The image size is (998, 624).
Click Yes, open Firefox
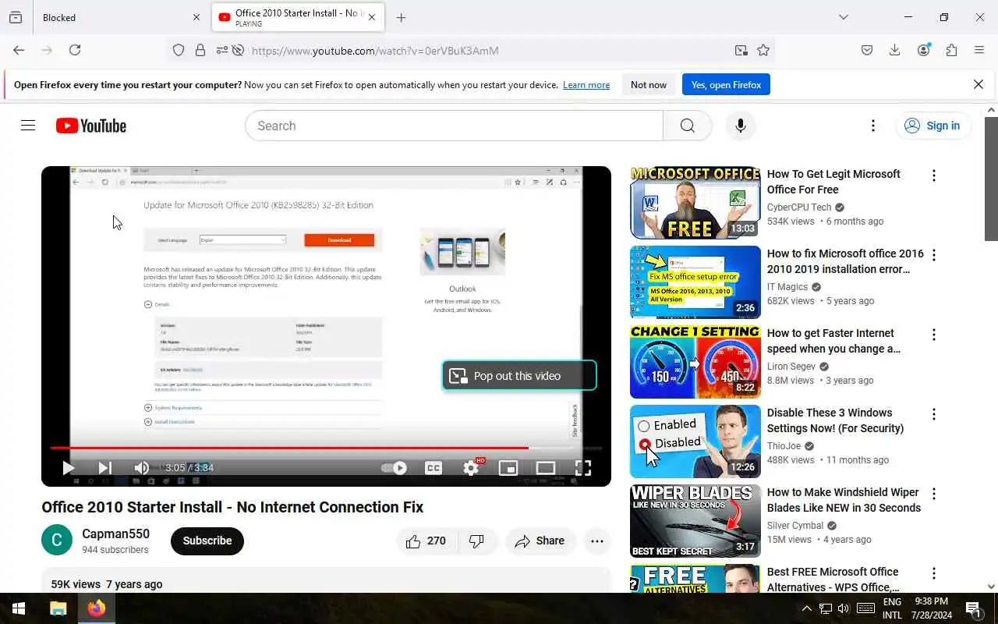click(726, 85)
